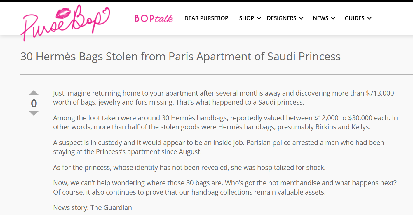The width and height of the screenshot is (413, 215).
Task: Expand the chevron next to News
Action: click(x=333, y=18)
